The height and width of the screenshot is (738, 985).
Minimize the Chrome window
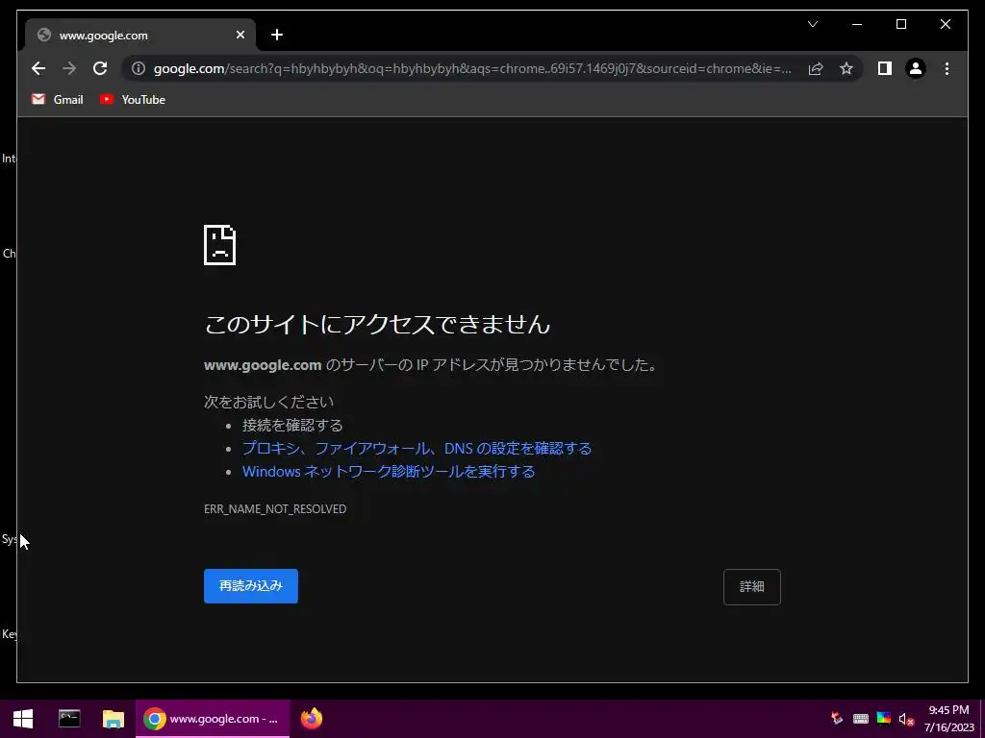pyautogui.click(x=857, y=24)
